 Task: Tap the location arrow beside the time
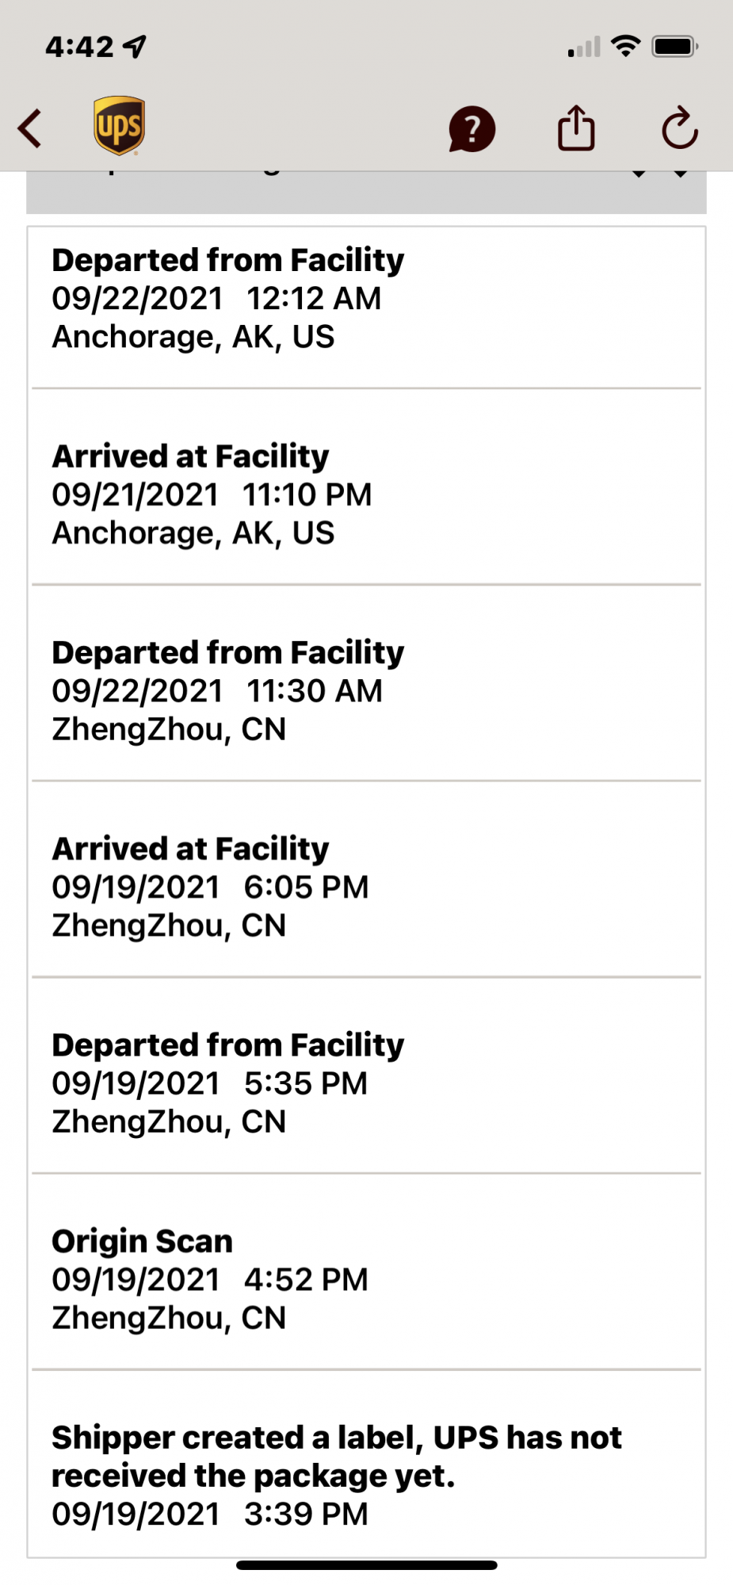pyautogui.click(x=136, y=47)
